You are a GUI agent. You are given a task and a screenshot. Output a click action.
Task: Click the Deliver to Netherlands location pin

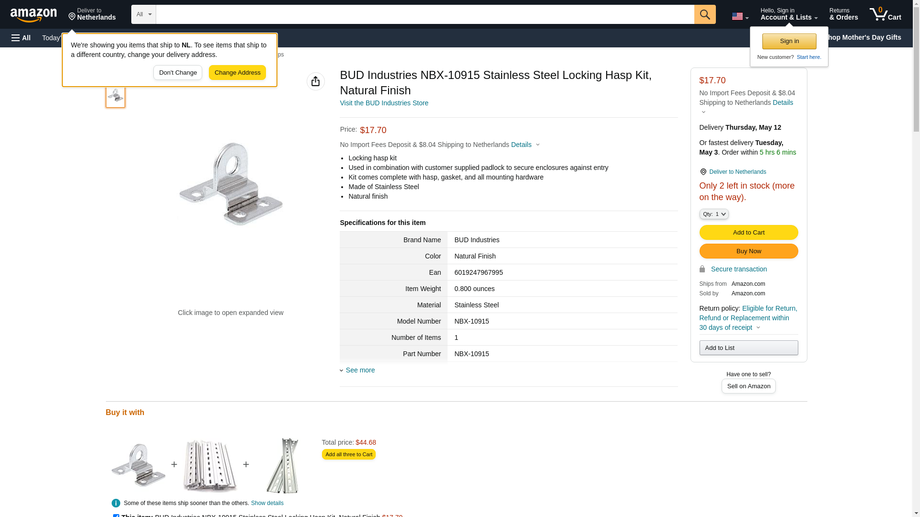703,172
